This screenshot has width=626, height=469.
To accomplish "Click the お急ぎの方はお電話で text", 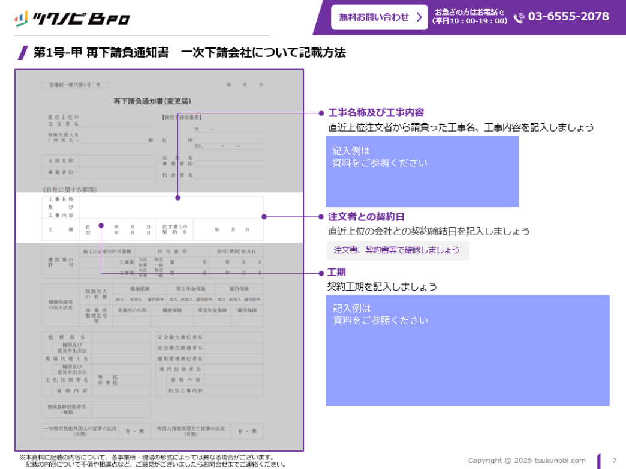I will point(469,12).
